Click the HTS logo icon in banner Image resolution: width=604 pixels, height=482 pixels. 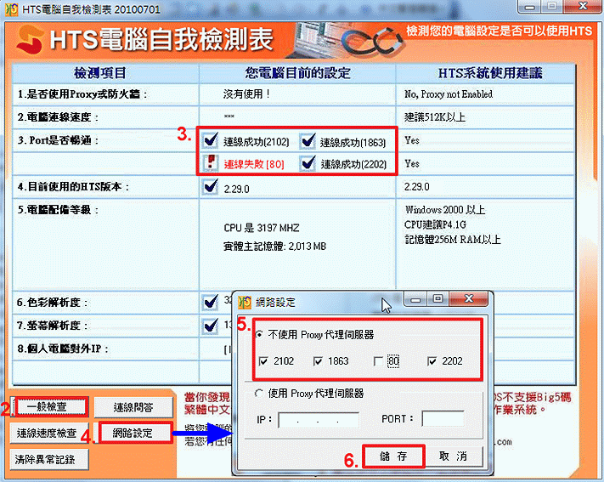[30, 40]
